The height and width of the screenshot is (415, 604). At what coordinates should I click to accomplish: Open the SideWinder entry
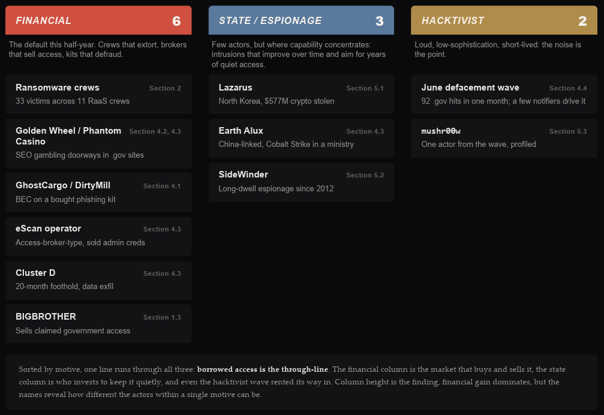click(301, 182)
